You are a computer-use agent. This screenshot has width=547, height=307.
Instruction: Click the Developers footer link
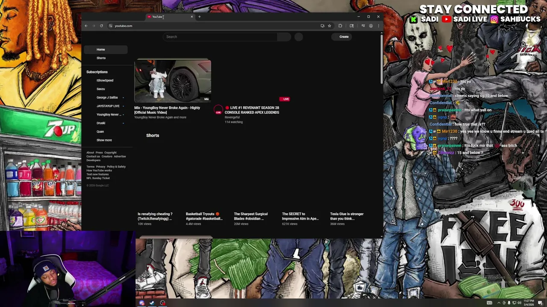pos(94,160)
